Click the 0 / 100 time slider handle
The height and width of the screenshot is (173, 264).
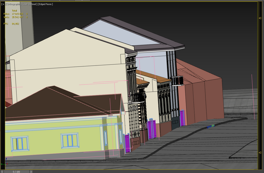point(17,172)
